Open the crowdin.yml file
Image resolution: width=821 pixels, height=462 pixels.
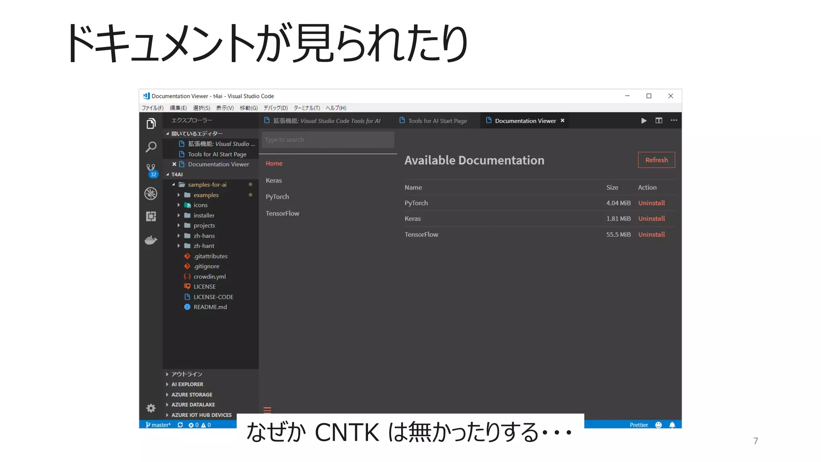coord(209,277)
